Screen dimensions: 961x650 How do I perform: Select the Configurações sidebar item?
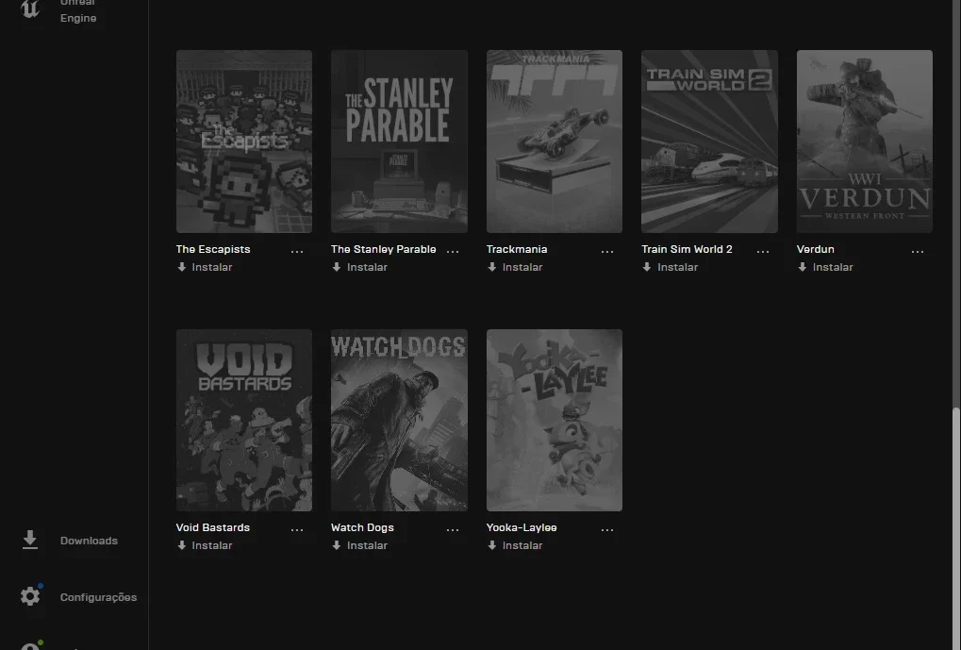pos(75,596)
